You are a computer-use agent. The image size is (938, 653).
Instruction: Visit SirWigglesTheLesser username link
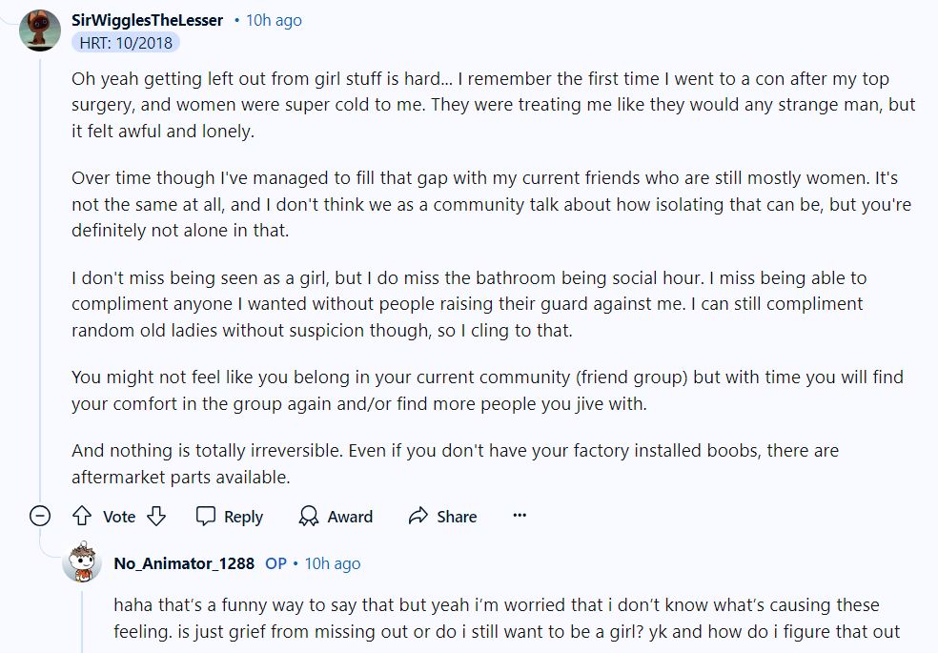pos(147,20)
